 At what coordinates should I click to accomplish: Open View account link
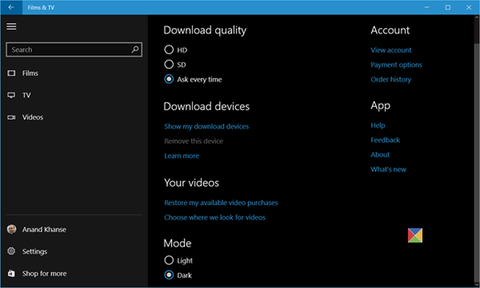tap(391, 50)
